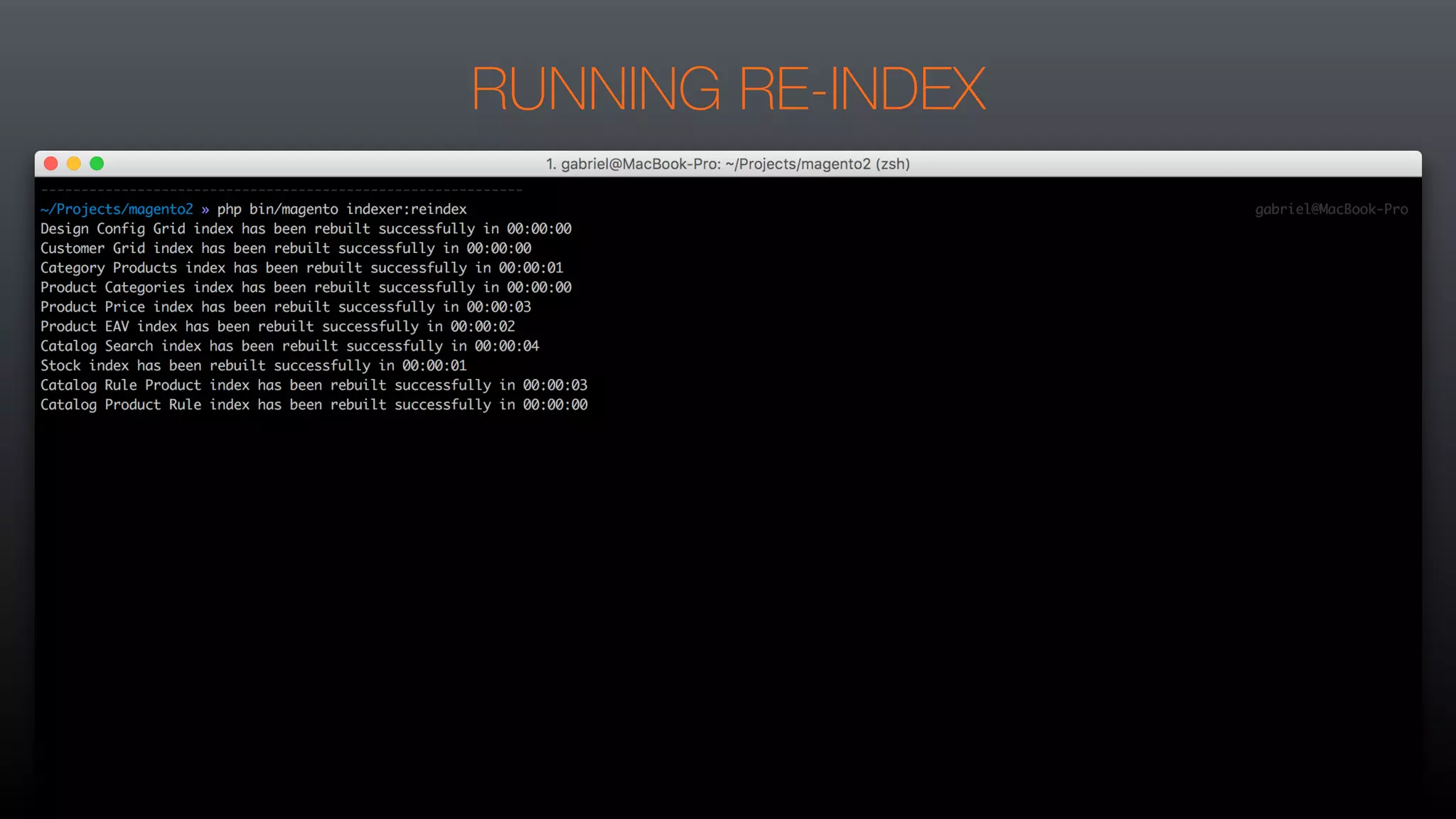The width and height of the screenshot is (1456, 819).
Task: Click the 'Catalog Search index' output line
Action: click(289, 346)
